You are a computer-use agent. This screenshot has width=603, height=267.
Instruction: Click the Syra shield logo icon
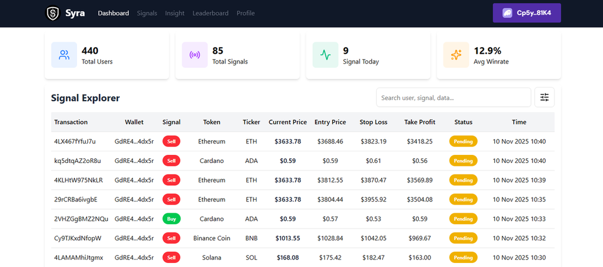coord(53,13)
